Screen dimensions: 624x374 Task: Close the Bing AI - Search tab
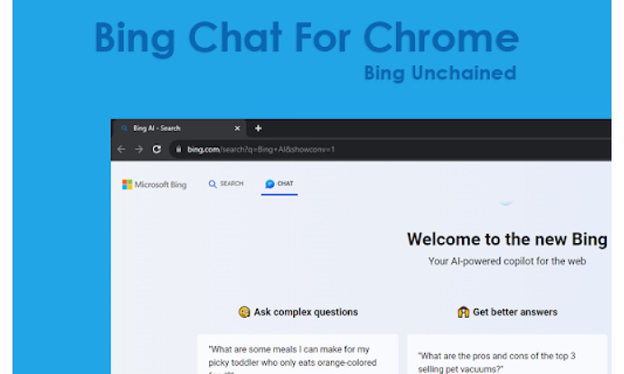point(237,128)
